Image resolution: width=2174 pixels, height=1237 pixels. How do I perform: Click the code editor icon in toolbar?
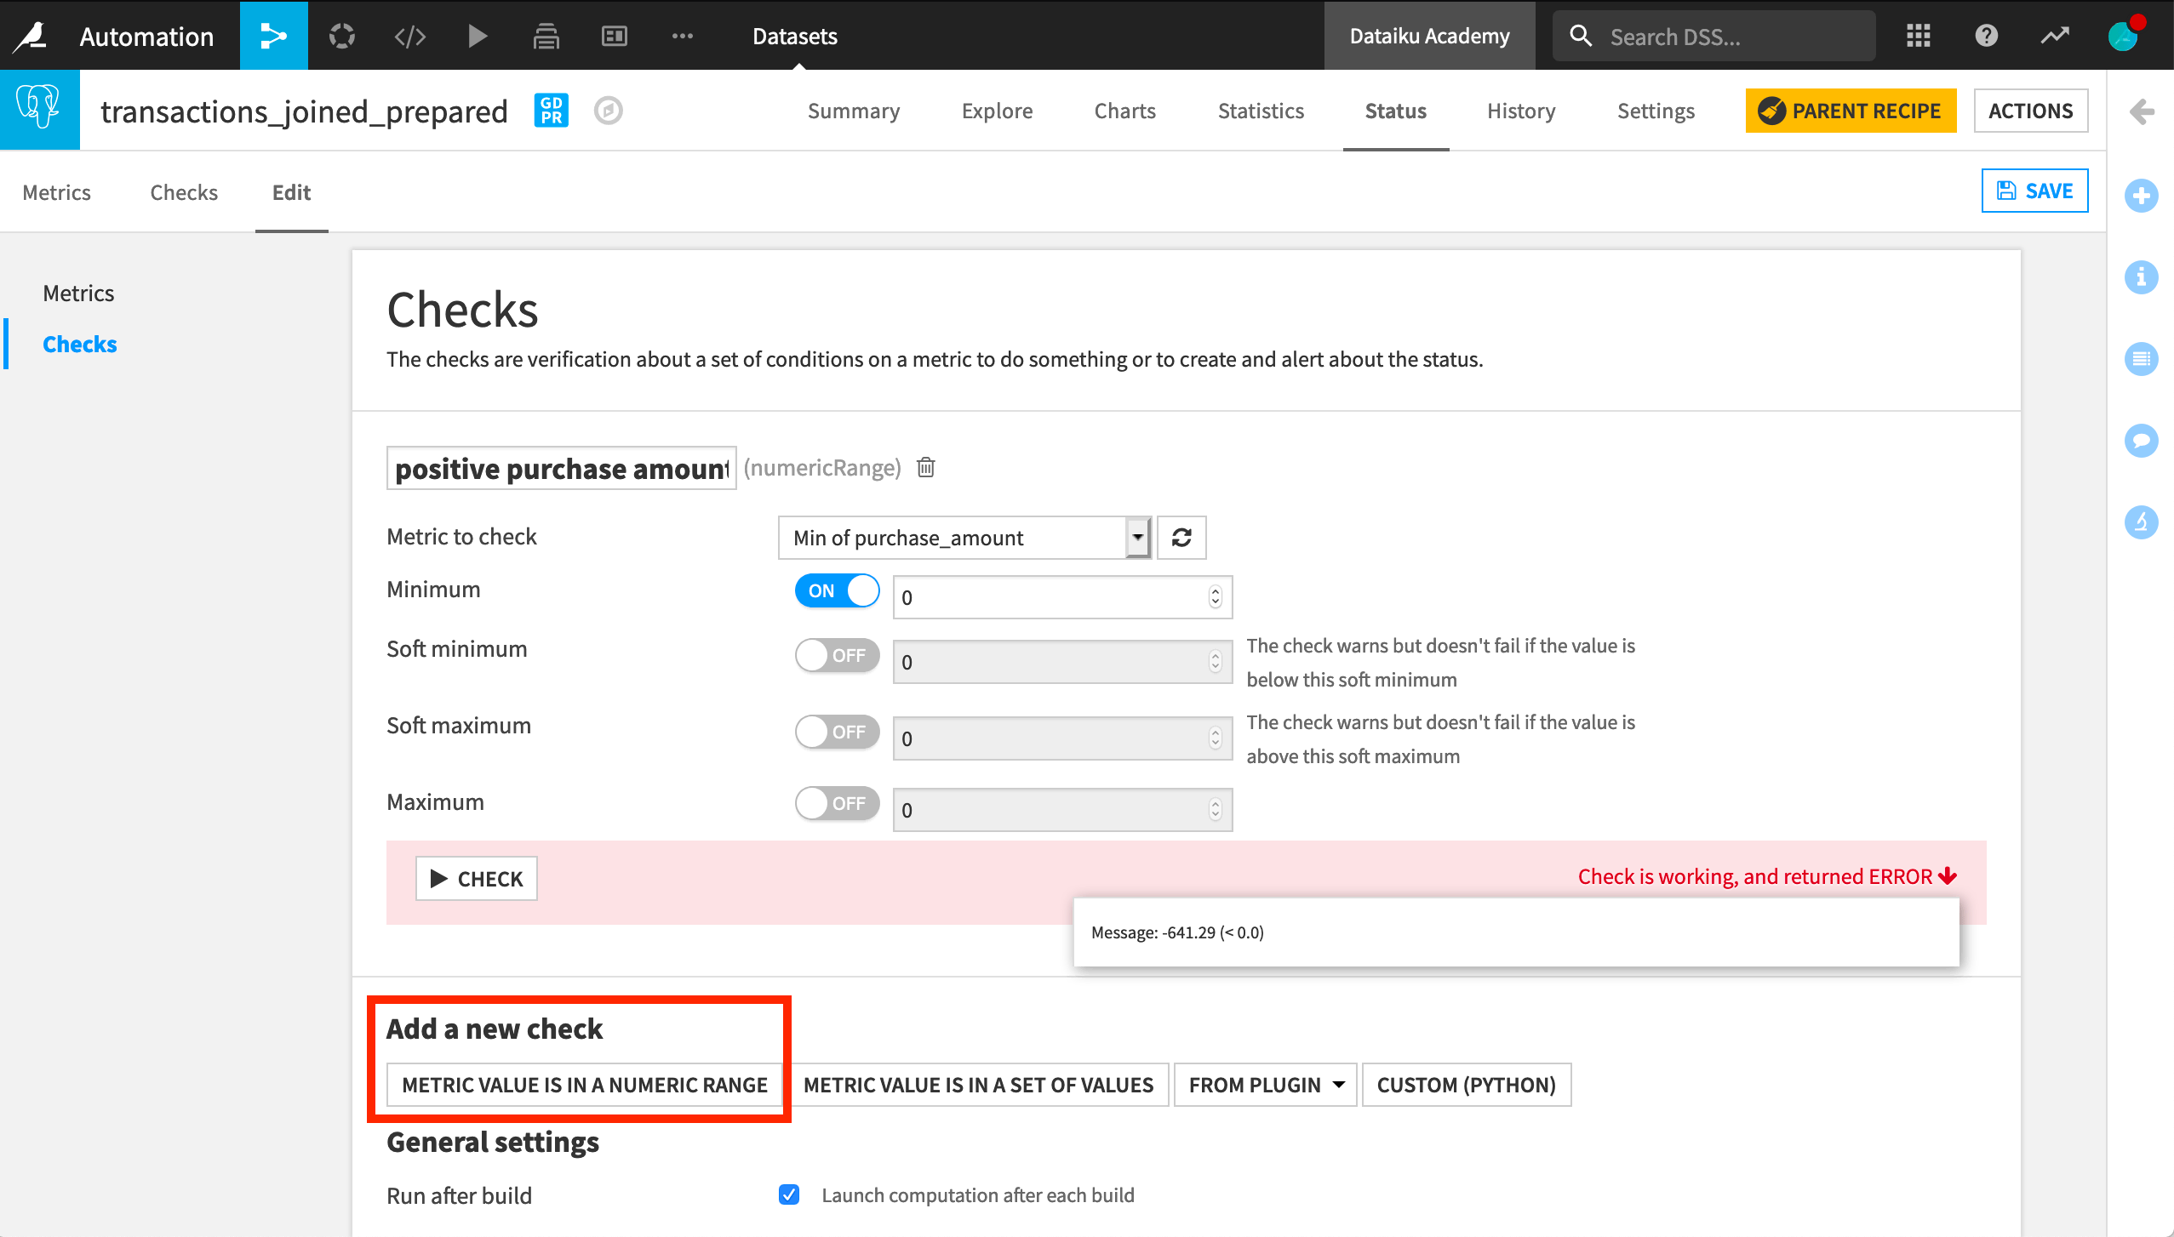point(409,34)
